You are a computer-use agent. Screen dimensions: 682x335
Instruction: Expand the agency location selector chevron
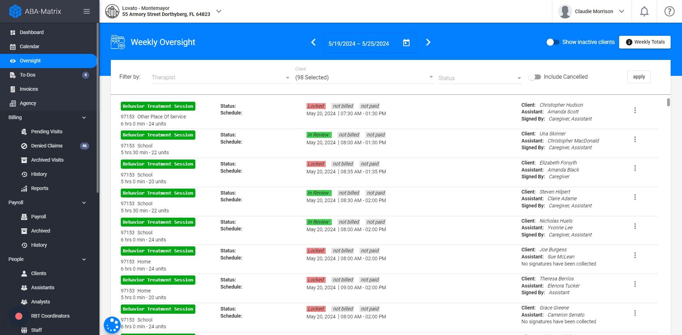click(219, 11)
